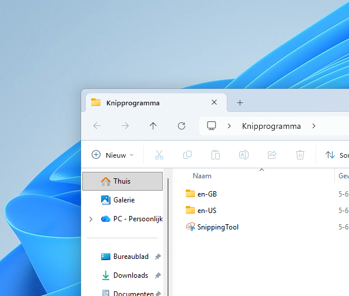Viewport: 349px width, 296px height.
Task: Select the Knipprogramma tab
Action: (x=156, y=102)
